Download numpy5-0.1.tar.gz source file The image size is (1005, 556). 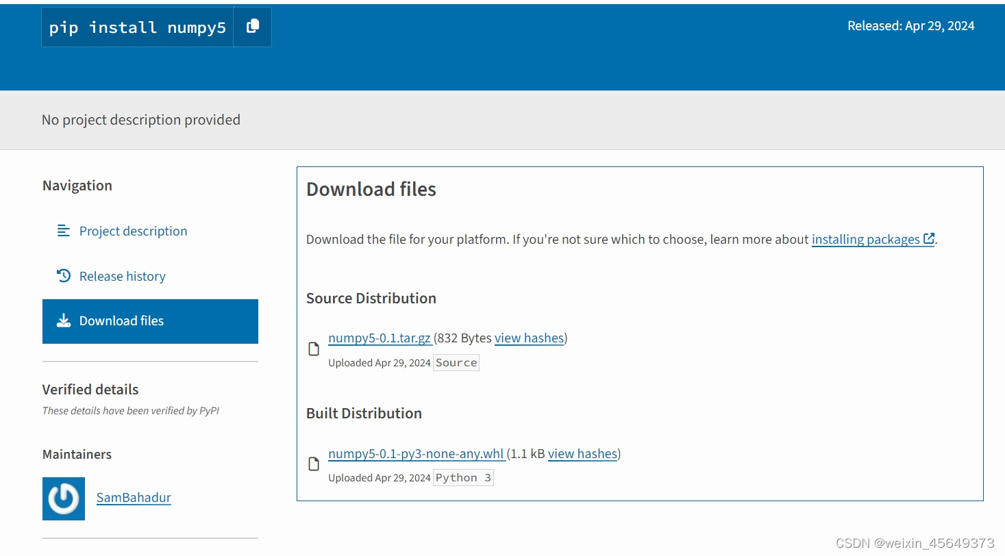tap(380, 338)
